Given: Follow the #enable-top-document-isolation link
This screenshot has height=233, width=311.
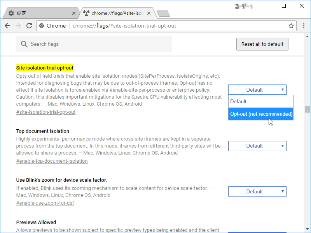Looking at the screenshot, I should [x=51, y=161].
